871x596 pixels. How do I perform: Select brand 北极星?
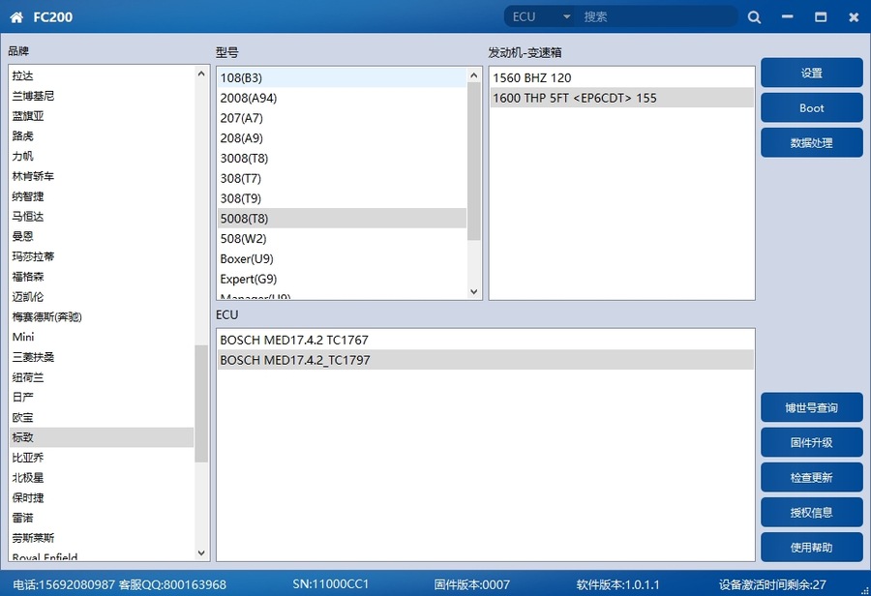(x=102, y=477)
